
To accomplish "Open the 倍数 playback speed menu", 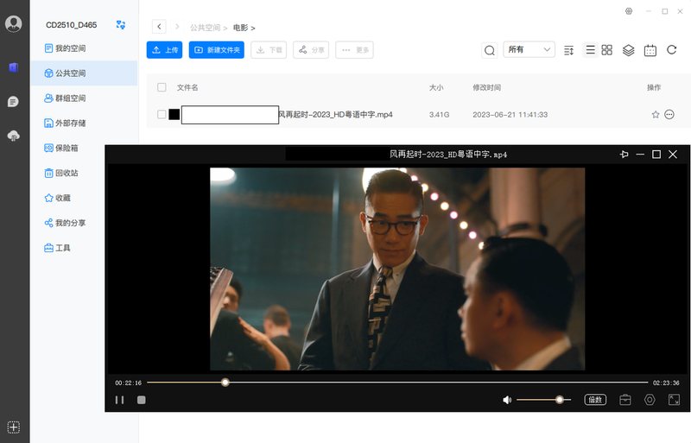I will [595, 400].
